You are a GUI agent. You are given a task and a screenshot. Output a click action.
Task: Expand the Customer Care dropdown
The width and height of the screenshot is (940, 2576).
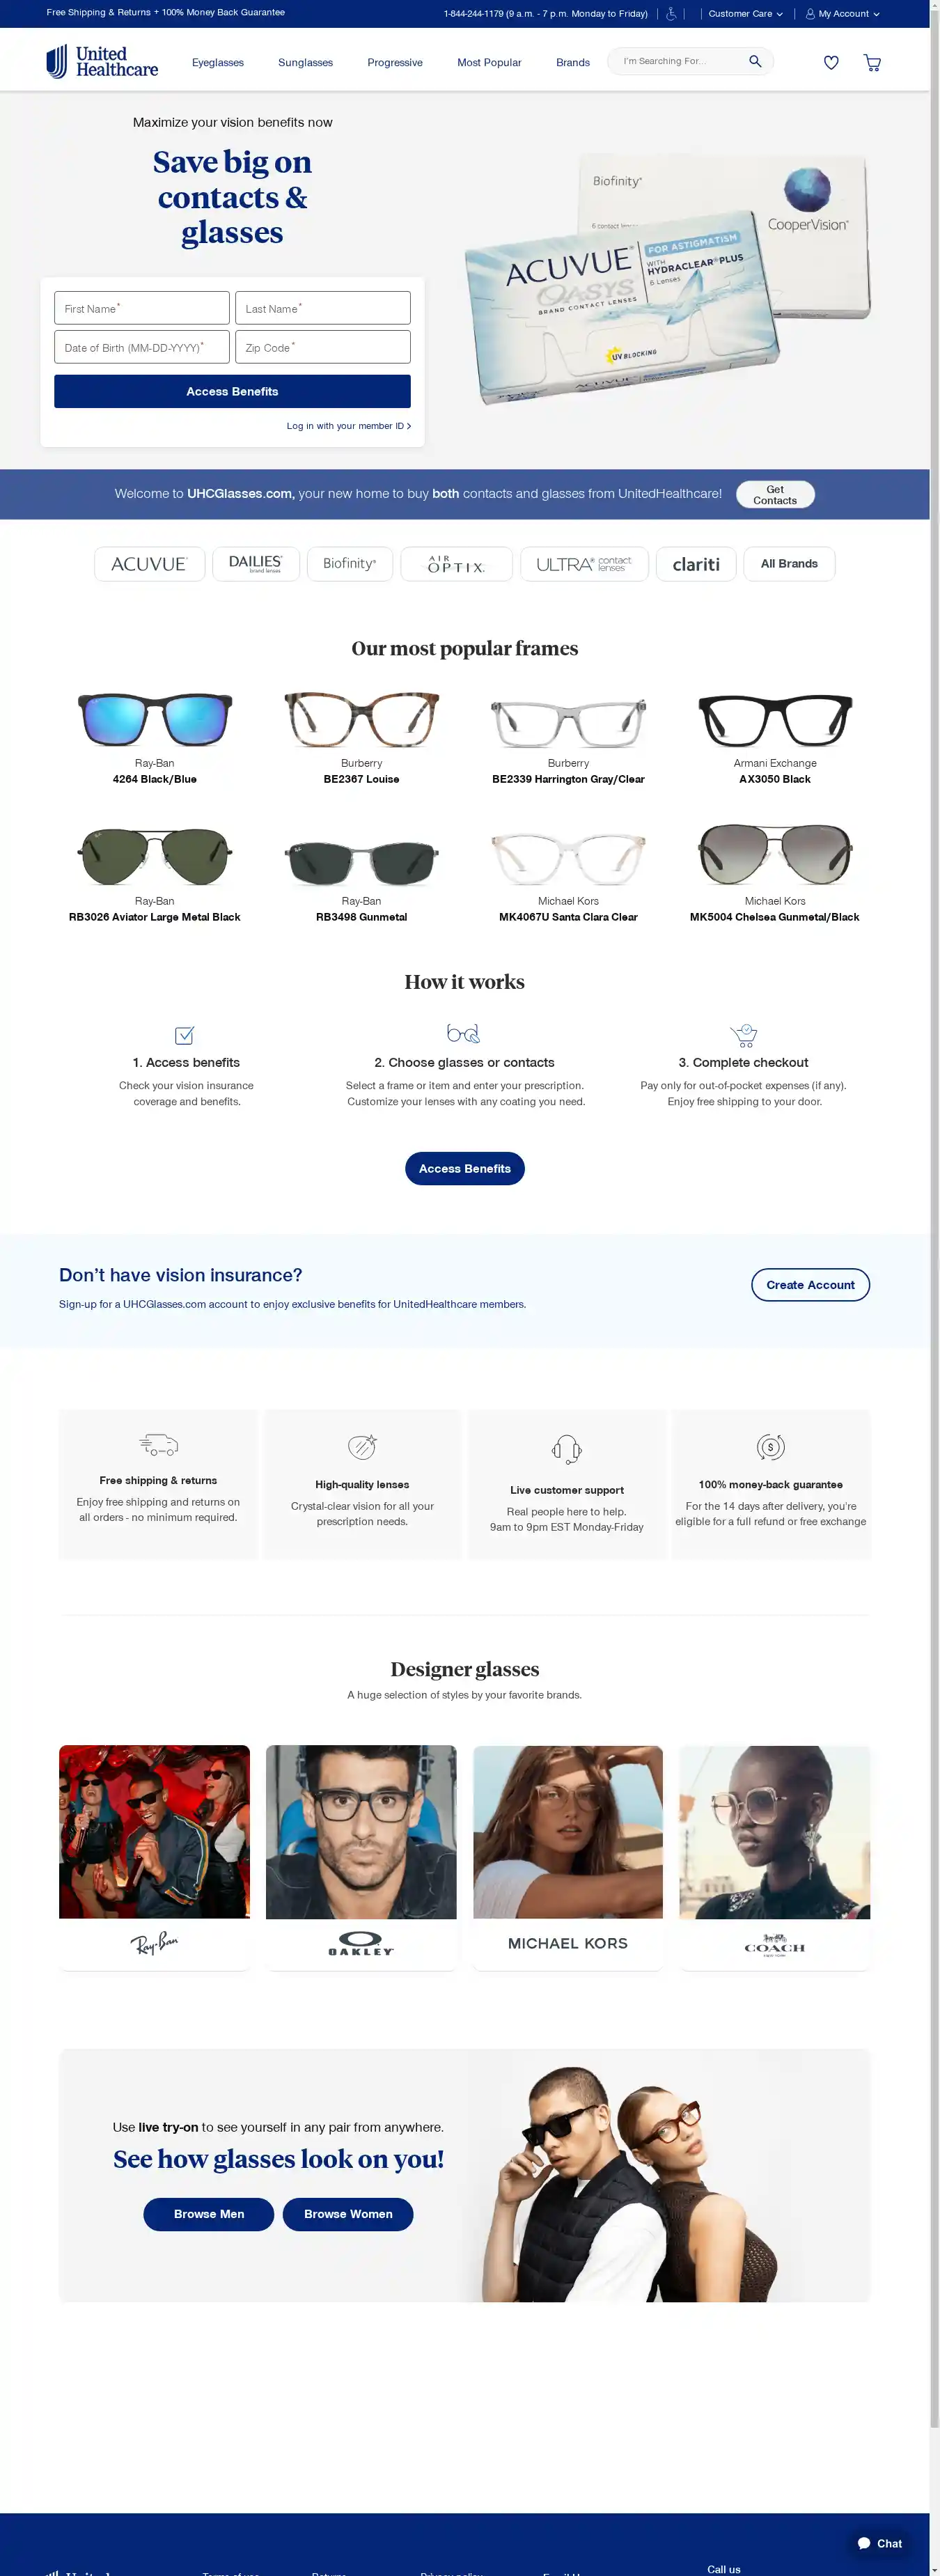click(745, 14)
